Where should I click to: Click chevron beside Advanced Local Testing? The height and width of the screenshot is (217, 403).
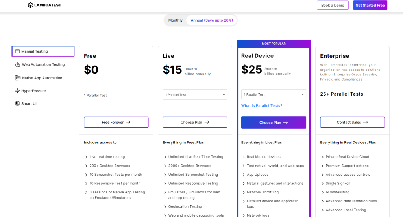click(x=323, y=210)
